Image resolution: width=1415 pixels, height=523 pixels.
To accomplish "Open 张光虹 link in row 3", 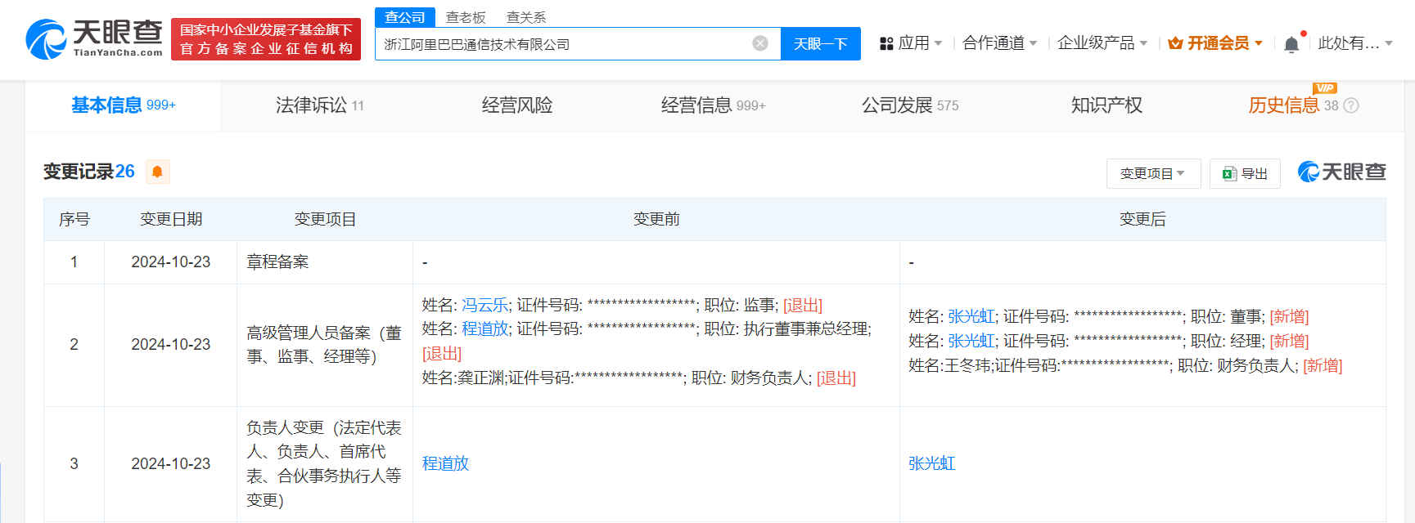I will 932,463.
